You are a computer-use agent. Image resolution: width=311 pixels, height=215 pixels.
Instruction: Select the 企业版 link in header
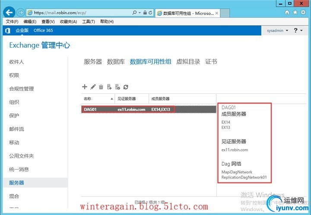22,30
